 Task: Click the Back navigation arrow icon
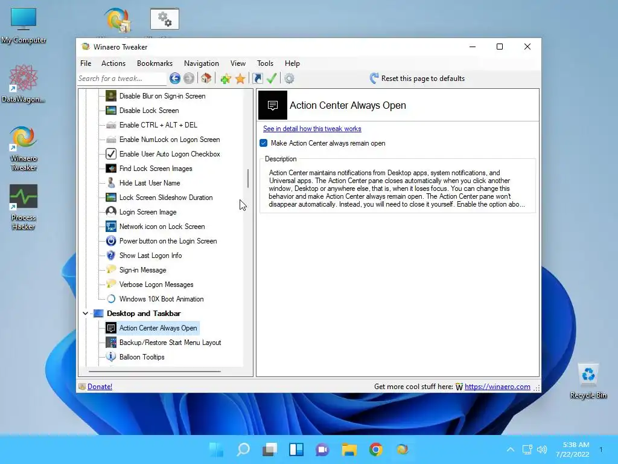pyautogui.click(x=175, y=79)
